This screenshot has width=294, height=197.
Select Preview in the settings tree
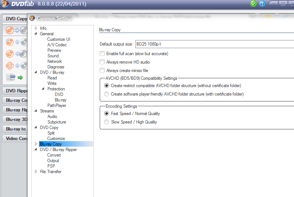point(54,50)
